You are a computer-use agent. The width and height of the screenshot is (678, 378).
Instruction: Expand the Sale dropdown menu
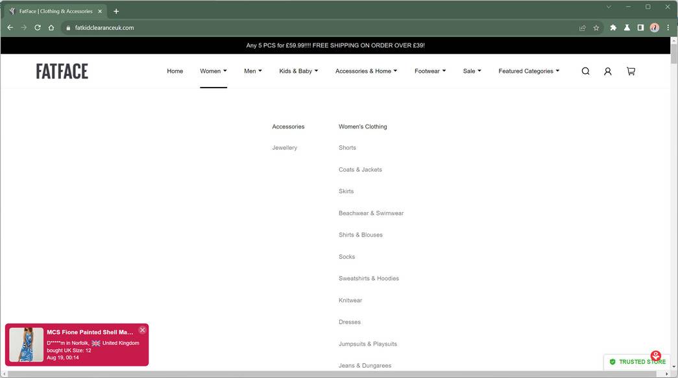pos(472,71)
